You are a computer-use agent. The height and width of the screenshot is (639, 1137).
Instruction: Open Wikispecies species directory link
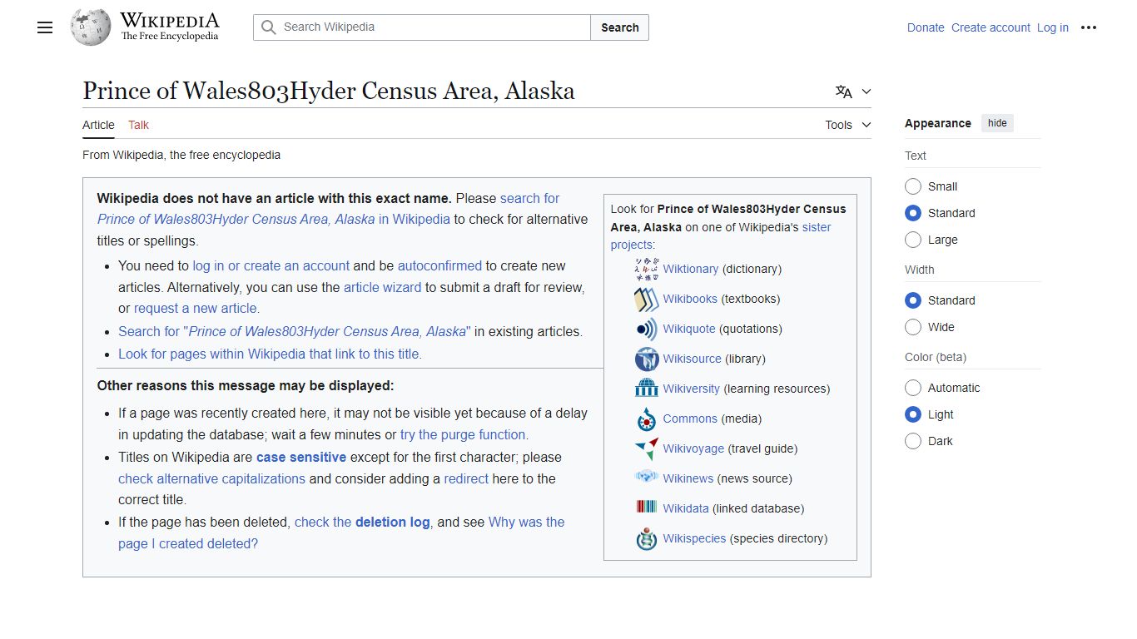tap(694, 538)
